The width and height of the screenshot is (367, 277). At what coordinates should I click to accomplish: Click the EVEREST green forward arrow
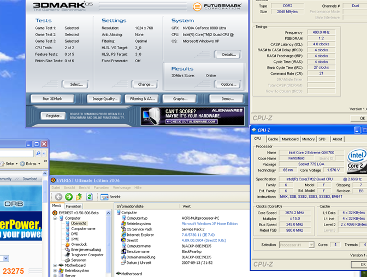[69, 197]
